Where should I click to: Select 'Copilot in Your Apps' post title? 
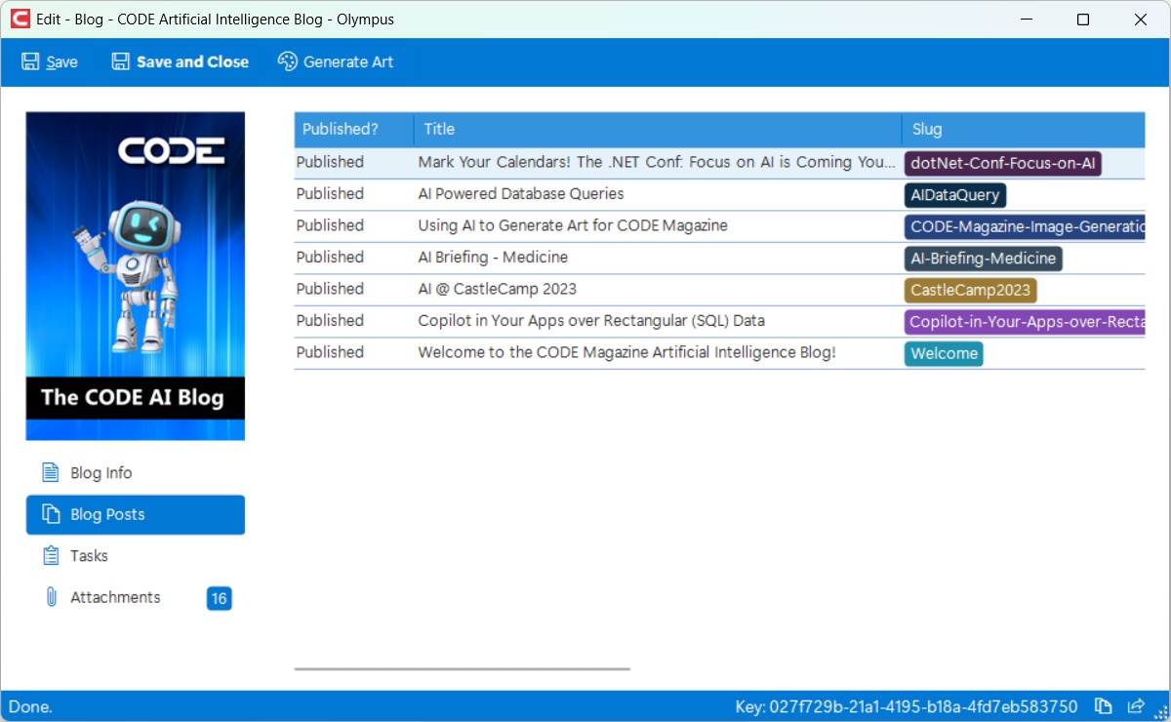click(x=591, y=320)
